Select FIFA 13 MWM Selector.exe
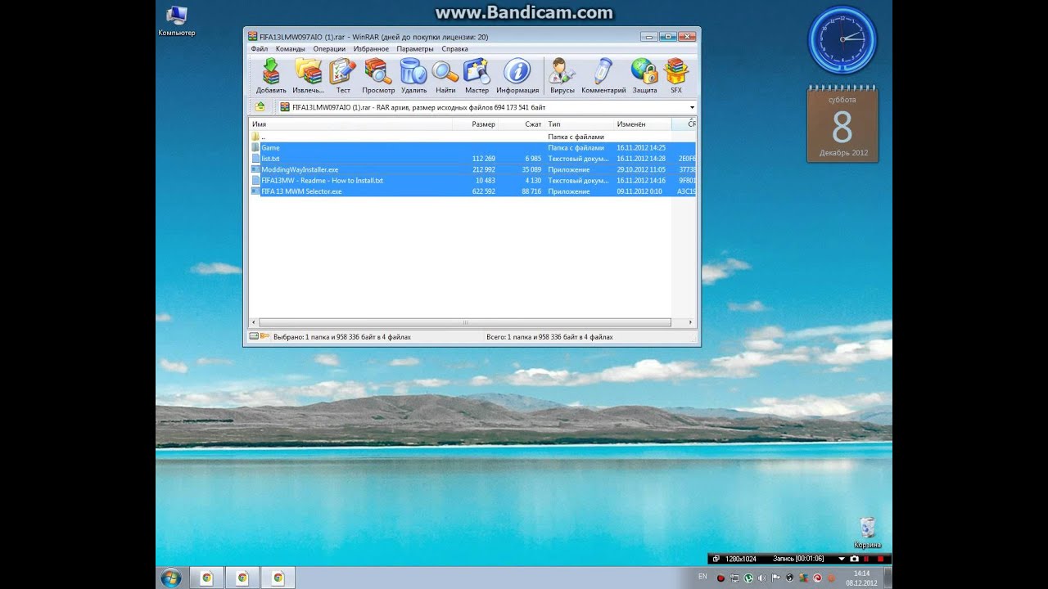The width and height of the screenshot is (1048, 589). [x=472, y=191]
